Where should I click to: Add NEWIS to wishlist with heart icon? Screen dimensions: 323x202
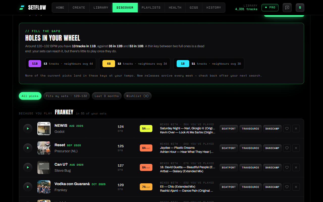tap(287, 129)
